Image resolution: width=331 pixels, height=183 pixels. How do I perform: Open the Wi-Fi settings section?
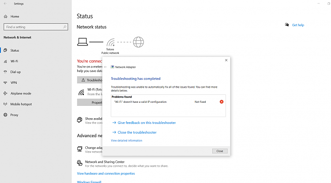(x=14, y=61)
